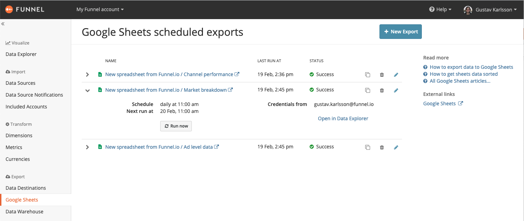
Task: Open Included Accounts in sidebar
Action: [x=26, y=107]
